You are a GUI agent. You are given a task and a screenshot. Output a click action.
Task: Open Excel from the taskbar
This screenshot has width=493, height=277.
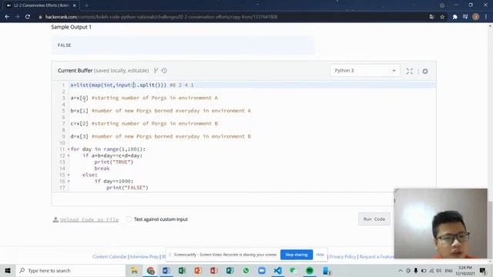coord(182,270)
